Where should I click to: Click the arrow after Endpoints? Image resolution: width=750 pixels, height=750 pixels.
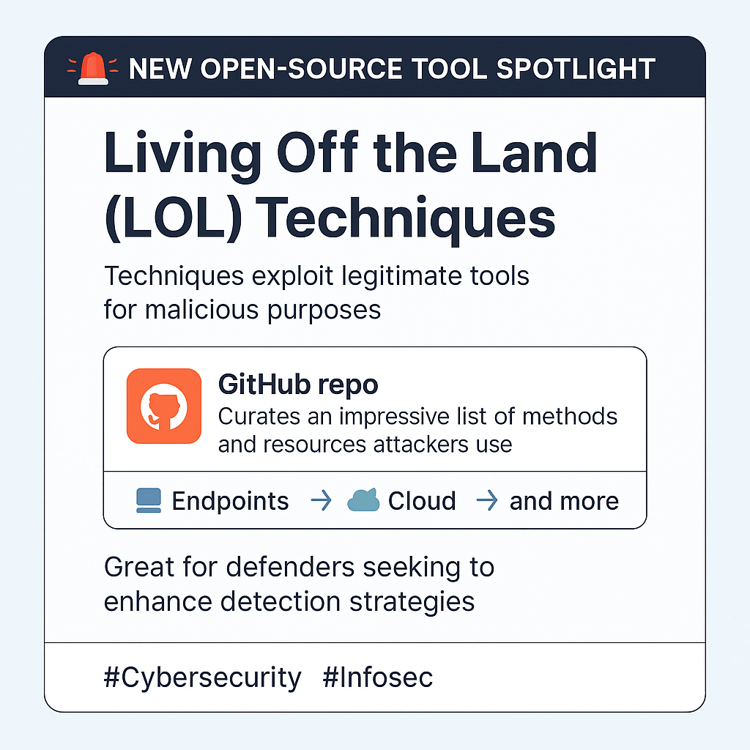(321, 501)
